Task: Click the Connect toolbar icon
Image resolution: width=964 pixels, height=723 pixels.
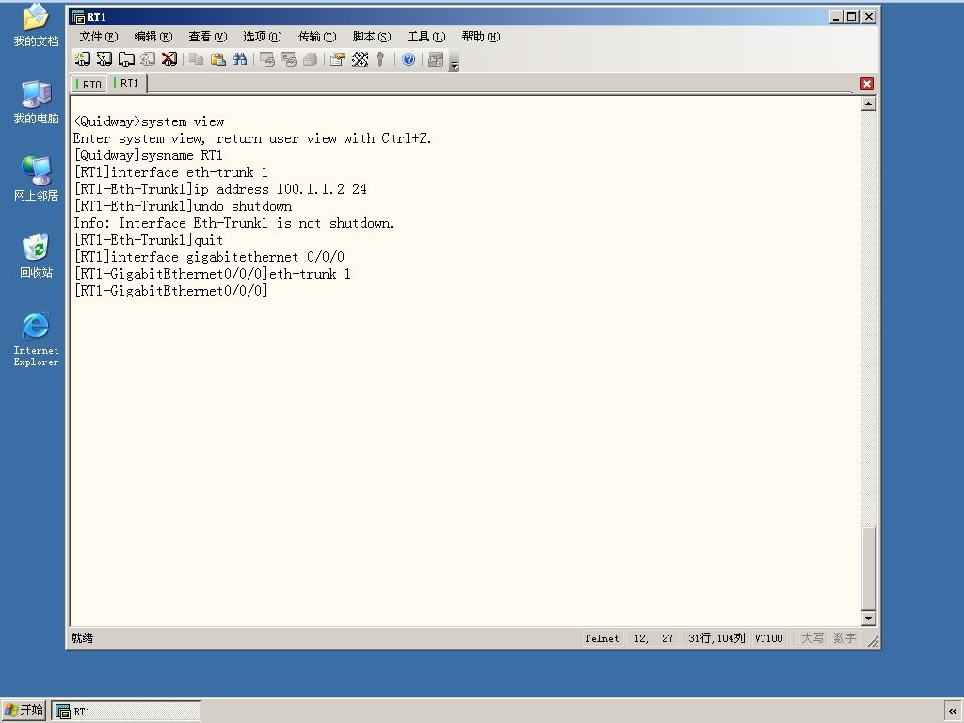Action: (x=83, y=59)
